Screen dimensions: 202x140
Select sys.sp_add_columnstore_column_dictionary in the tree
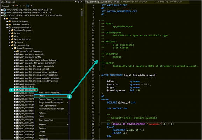[38, 60]
